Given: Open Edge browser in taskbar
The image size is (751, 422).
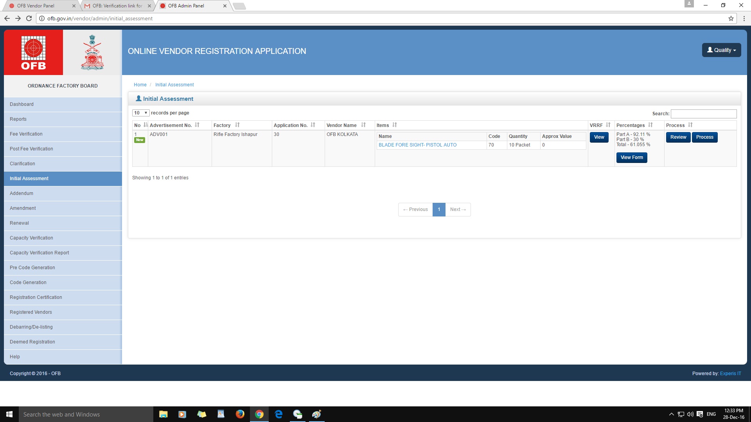Looking at the screenshot, I should tap(278, 414).
